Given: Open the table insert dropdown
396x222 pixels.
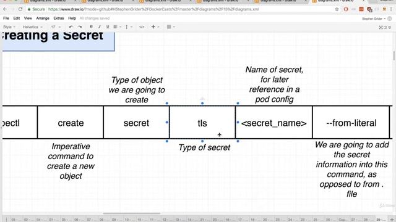Looking at the screenshot, I should [171, 27].
